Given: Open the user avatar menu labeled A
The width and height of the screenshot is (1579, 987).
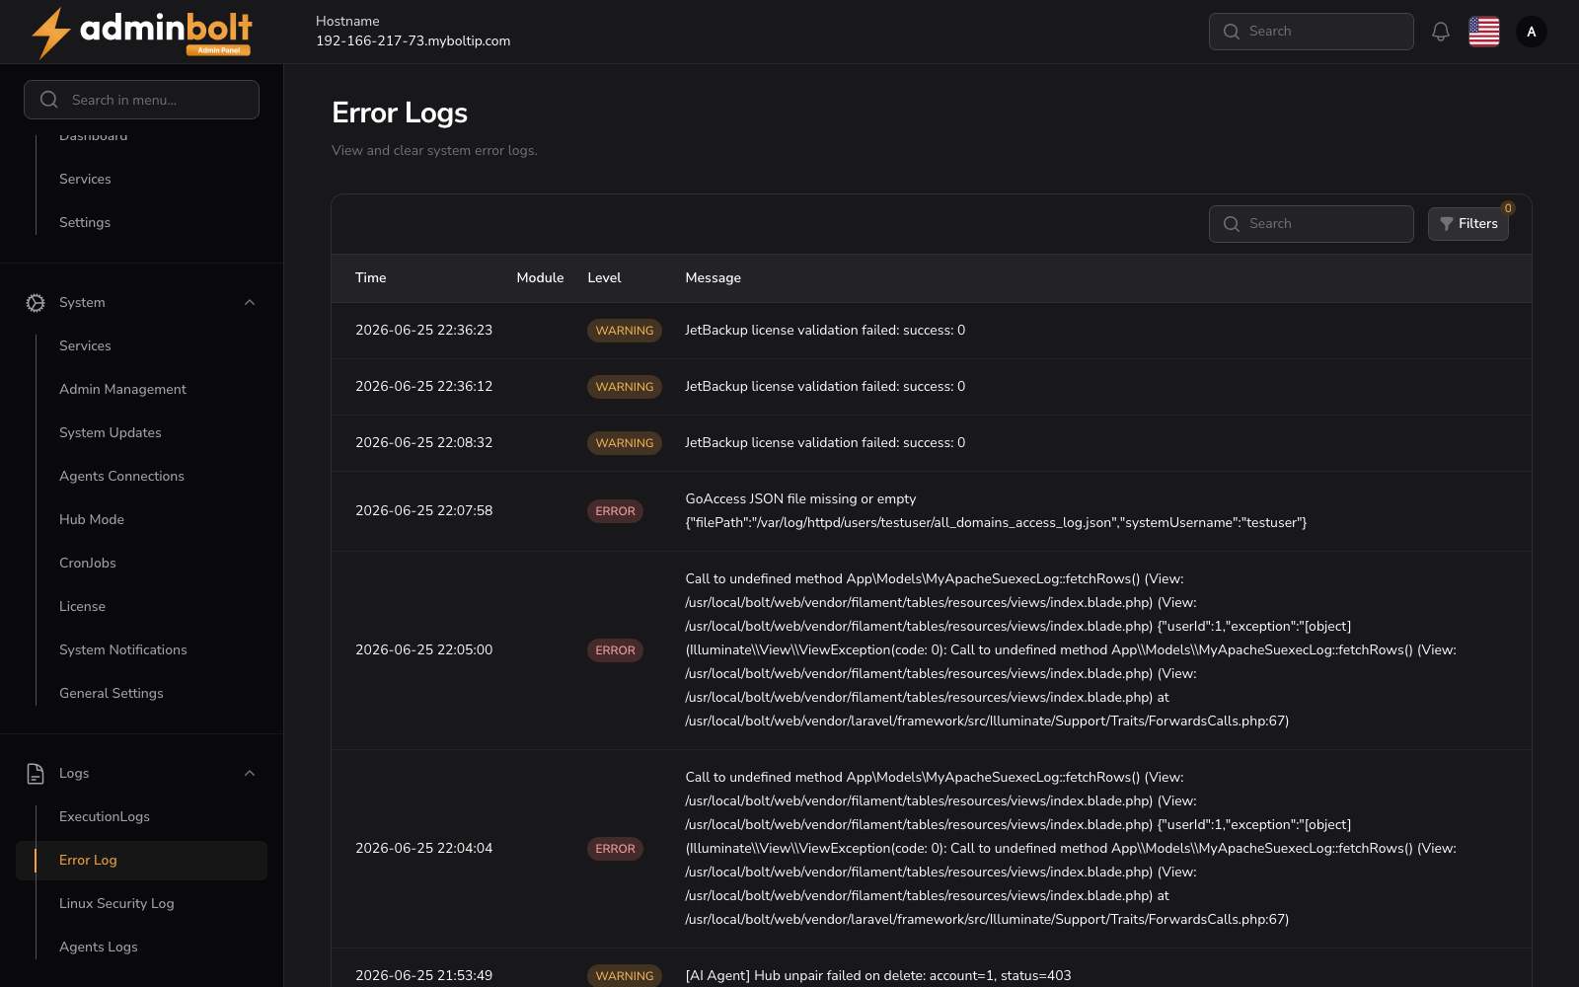Looking at the screenshot, I should point(1532,32).
